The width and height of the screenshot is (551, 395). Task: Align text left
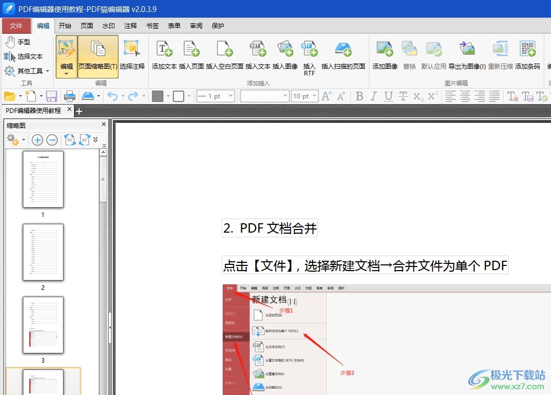(x=451, y=96)
